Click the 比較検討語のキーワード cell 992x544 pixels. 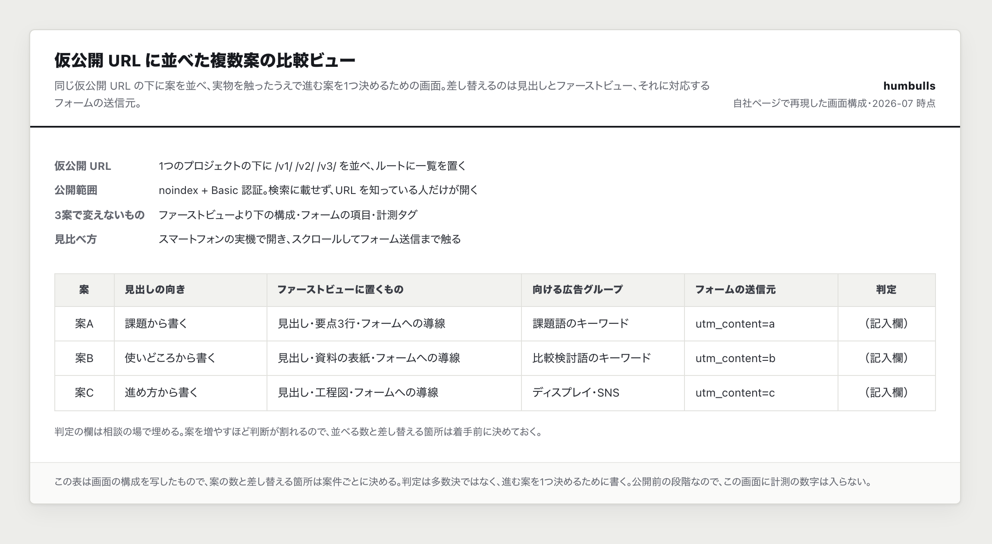coord(603,358)
